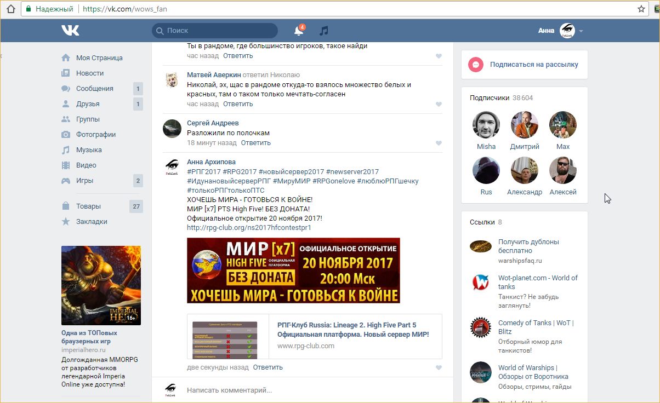Open rpg-club.org contest link in comment

click(249, 228)
